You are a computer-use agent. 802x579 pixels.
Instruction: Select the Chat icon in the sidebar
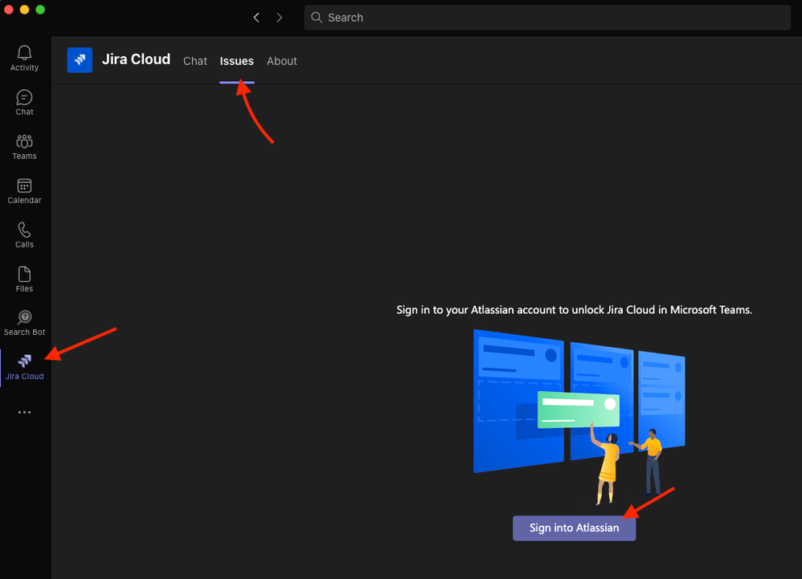point(24,101)
